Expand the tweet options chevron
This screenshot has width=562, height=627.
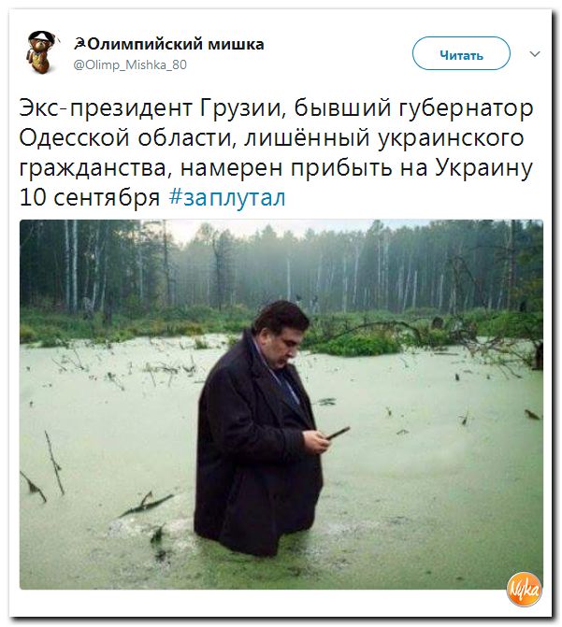(x=535, y=53)
